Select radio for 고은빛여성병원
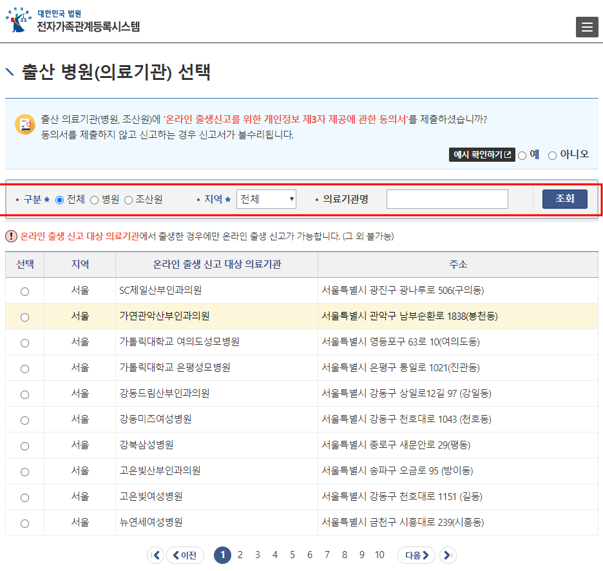This screenshot has width=603, height=571. point(24,498)
